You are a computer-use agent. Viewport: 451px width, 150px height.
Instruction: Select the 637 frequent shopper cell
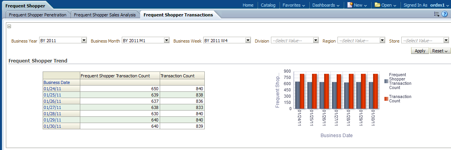[x=119, y=101]
